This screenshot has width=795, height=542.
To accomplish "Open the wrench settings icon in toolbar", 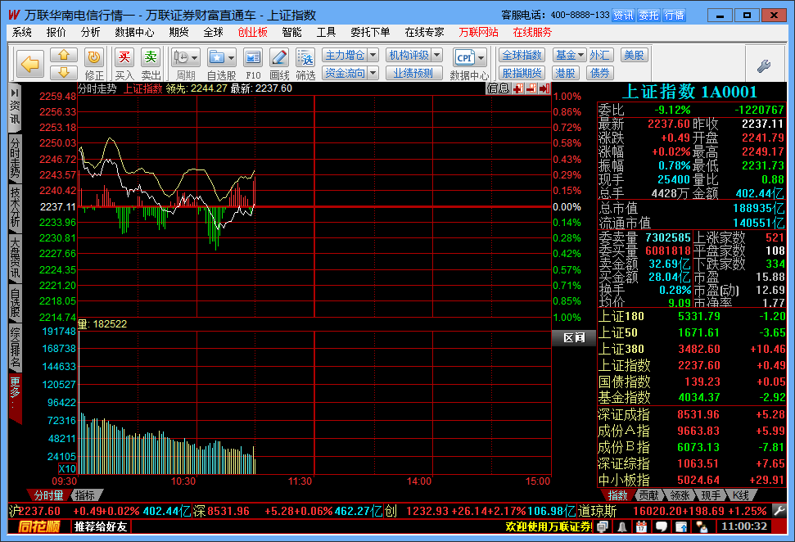I will click(764, 65).
